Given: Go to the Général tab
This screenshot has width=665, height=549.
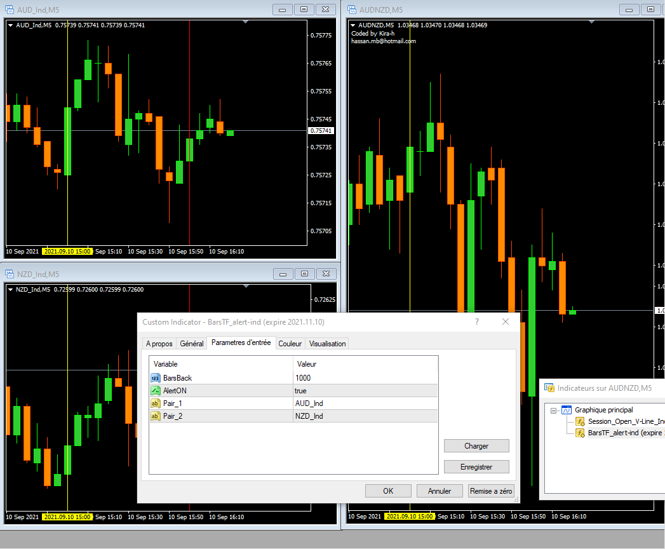Looking at the screenshot, I should point(192,344).
